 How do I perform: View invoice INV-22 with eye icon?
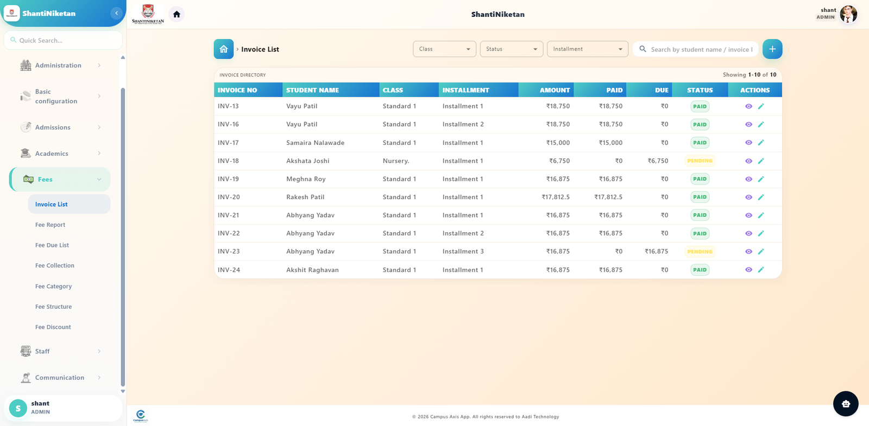[x=748, y=233]
